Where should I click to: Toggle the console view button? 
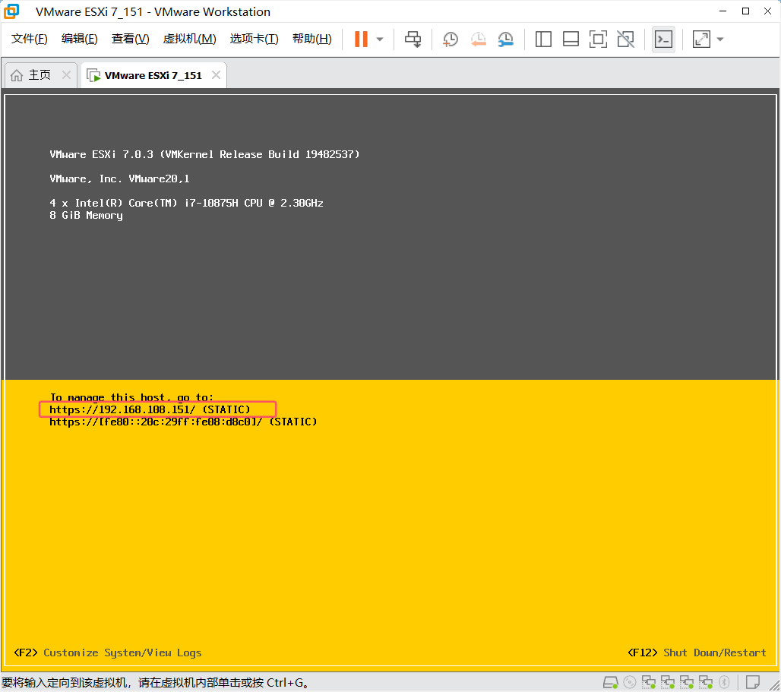[663, 39]
